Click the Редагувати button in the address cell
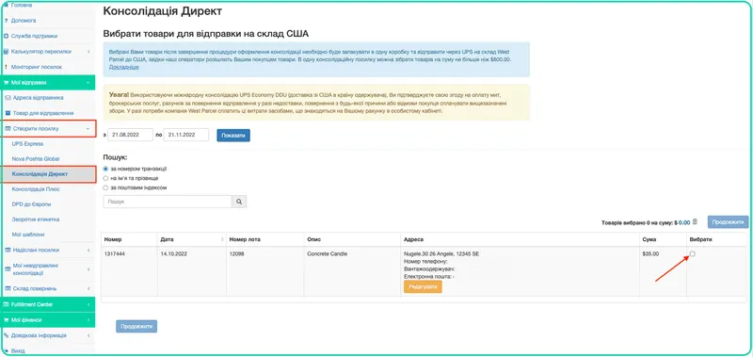Screen dimensions: 753x357 pyautogui.click(x=423, y=287)
